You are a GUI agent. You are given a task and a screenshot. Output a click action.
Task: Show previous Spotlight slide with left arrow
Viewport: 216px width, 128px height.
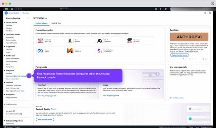[204, 59]
